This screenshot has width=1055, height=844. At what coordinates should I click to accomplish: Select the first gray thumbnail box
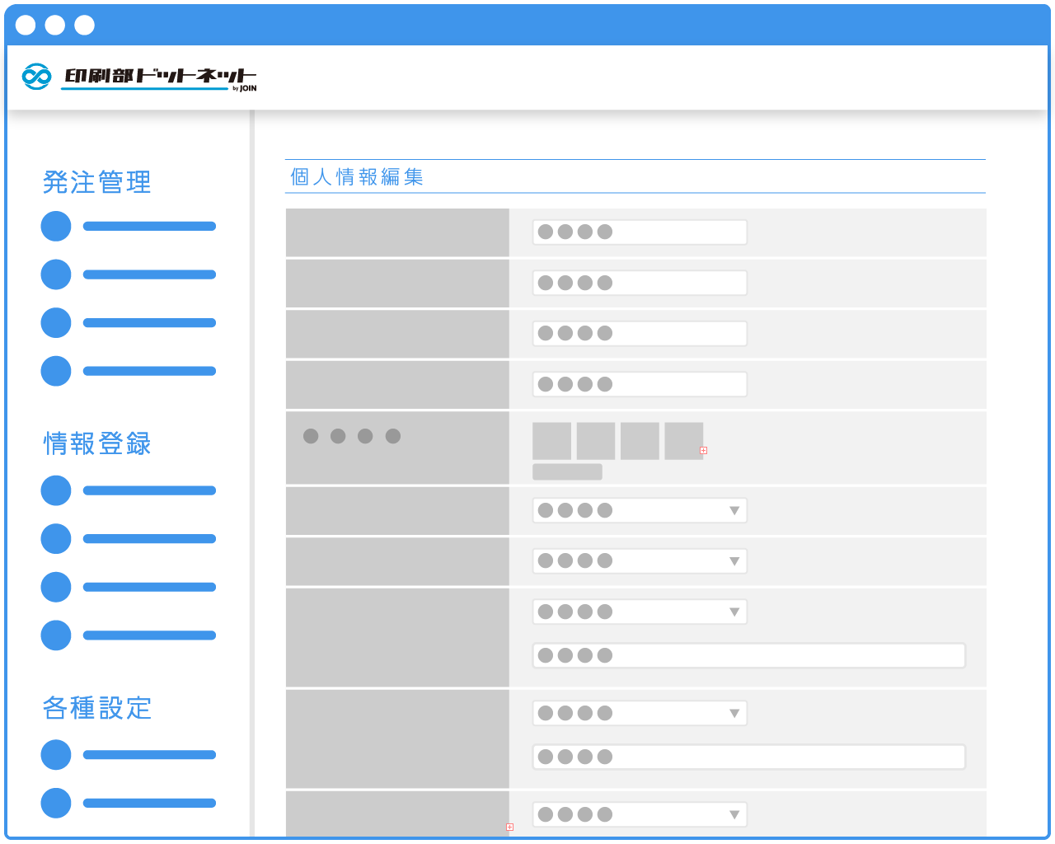(552, 441)
